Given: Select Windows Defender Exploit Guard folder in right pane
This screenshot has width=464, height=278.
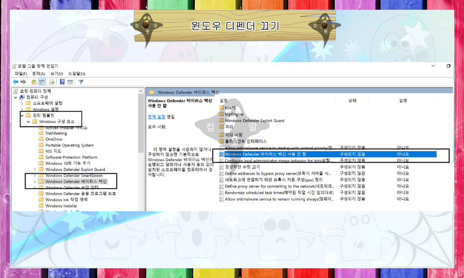Looking at the screenshot, I should point(254,120).
